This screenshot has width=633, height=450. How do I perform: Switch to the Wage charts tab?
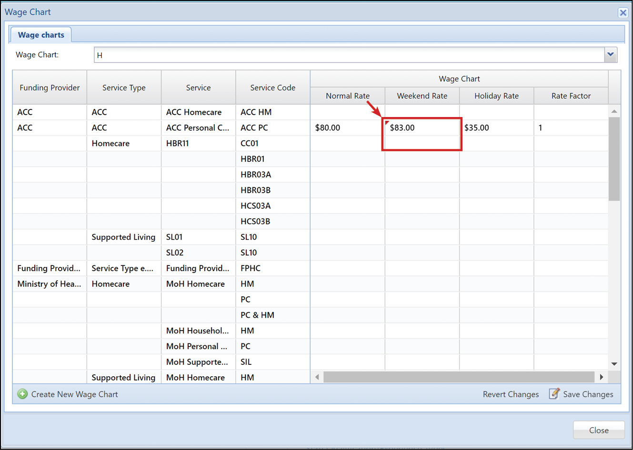[x=40, y=34]
